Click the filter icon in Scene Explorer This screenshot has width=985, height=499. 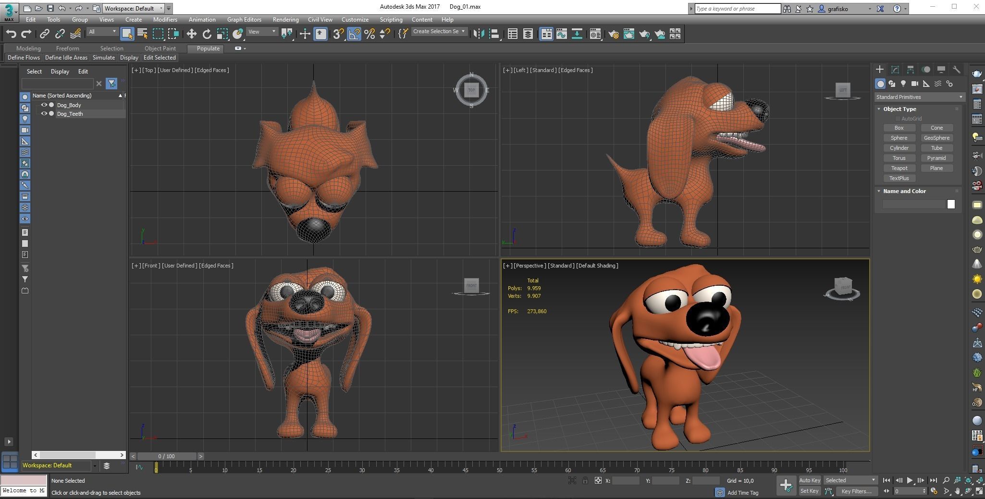tap(111, 84)
